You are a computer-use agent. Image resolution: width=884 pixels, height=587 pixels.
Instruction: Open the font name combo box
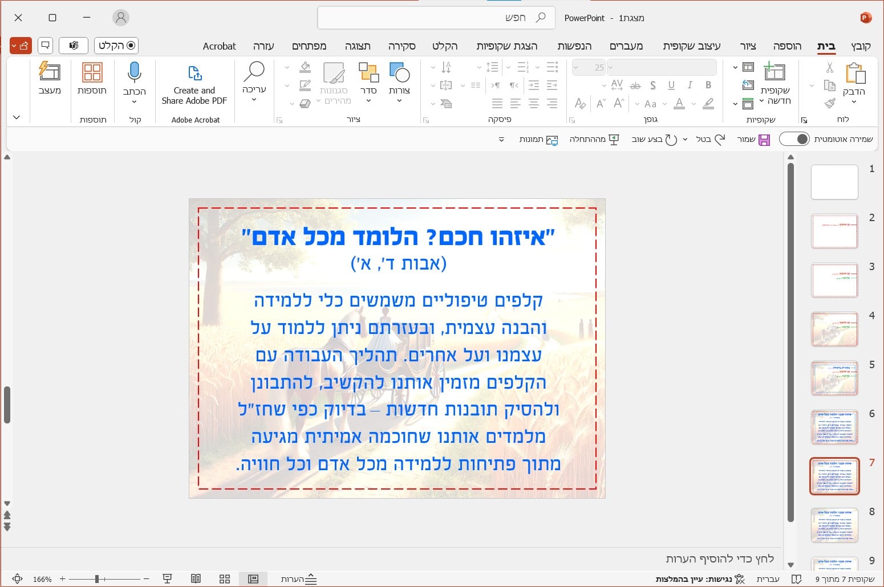[x=662, y=67]
